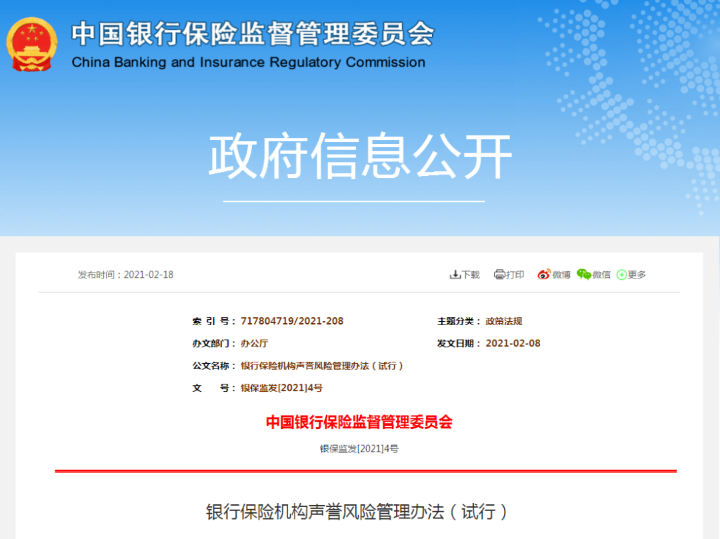Click the gray centered 银保监发[2021]4号 document number
Image resolution: width=720 pixels, height=539 pixels.
click(x=359, y=448)
